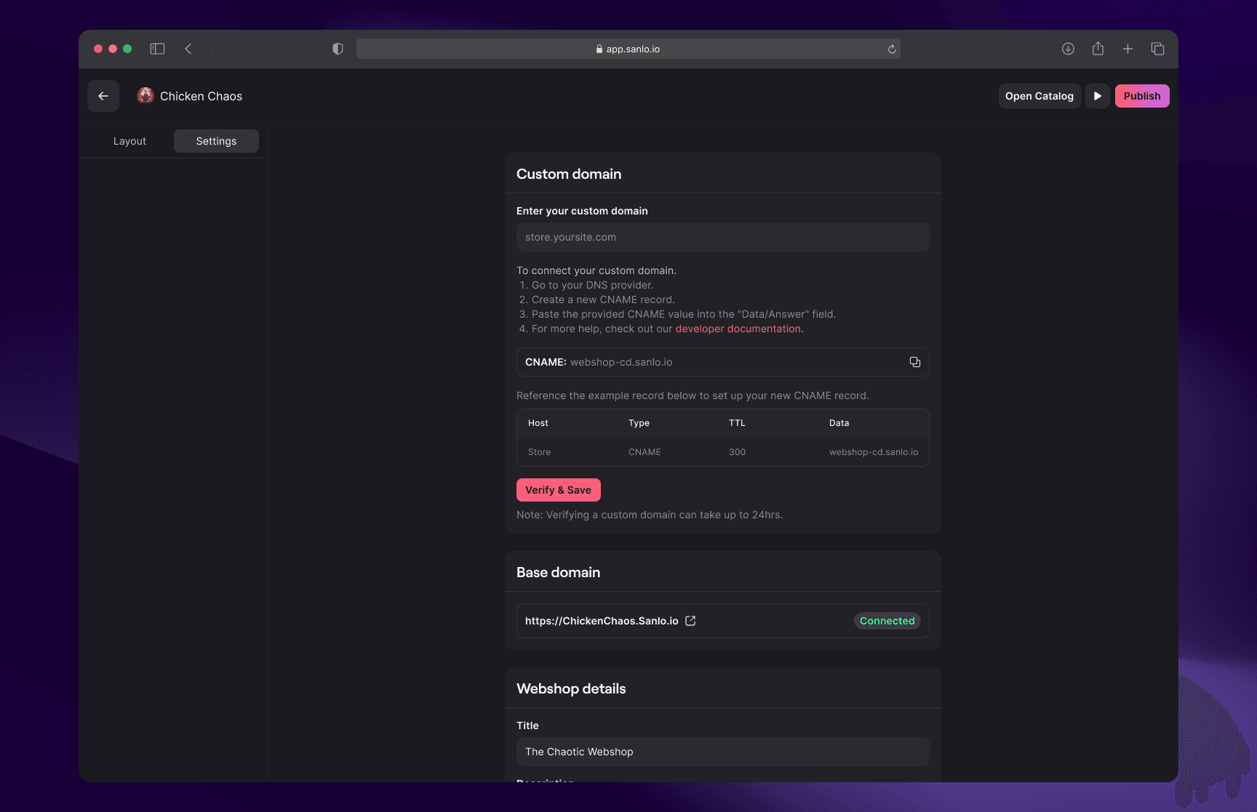The image size is (1257, 812).
Task: Click the Publish button
Action: (1142, 96)
